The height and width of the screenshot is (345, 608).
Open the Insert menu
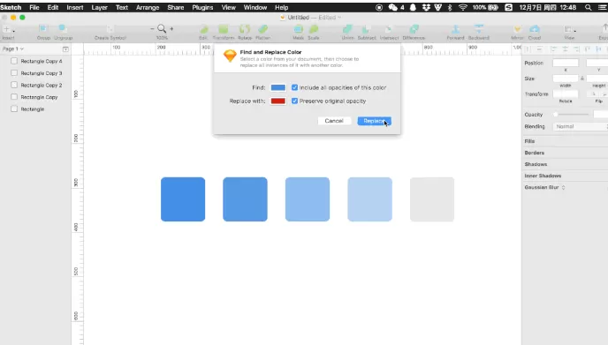coord(75,7)
